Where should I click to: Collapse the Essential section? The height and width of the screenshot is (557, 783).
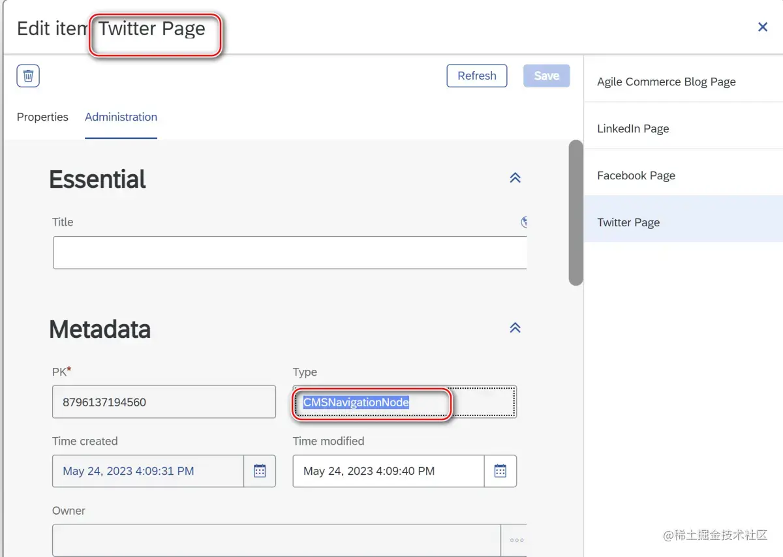515,177
